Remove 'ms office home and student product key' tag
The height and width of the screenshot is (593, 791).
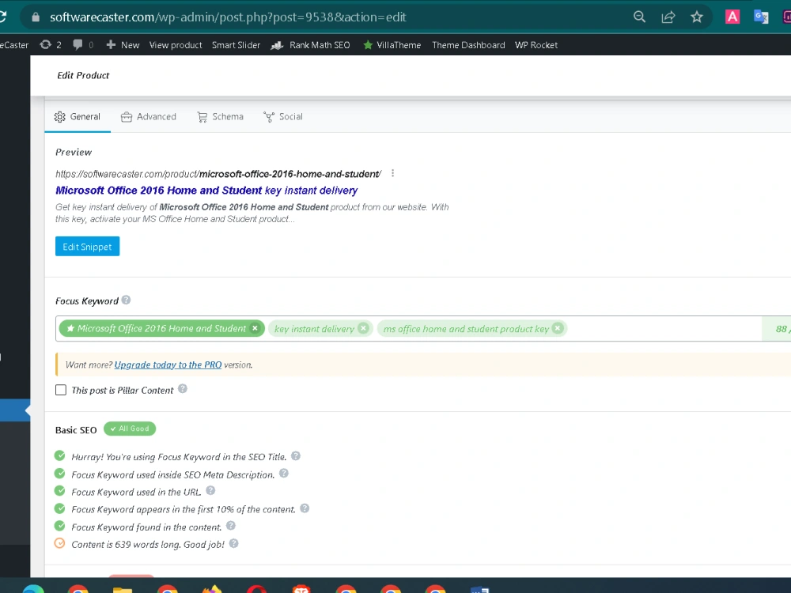coord(558,328)
